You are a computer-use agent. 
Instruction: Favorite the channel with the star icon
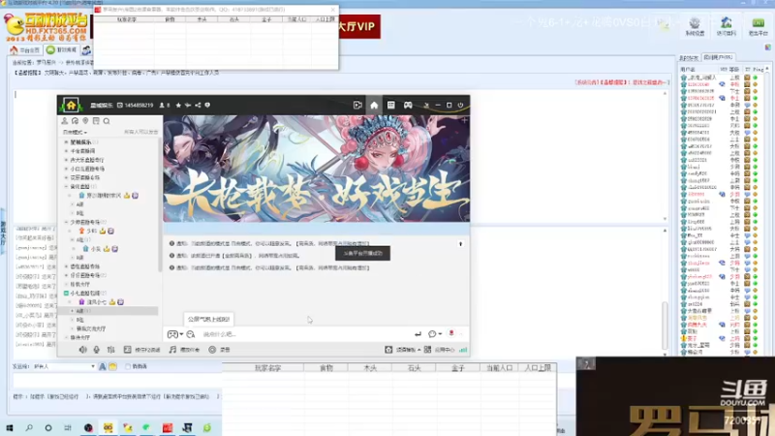pos(178,106)
